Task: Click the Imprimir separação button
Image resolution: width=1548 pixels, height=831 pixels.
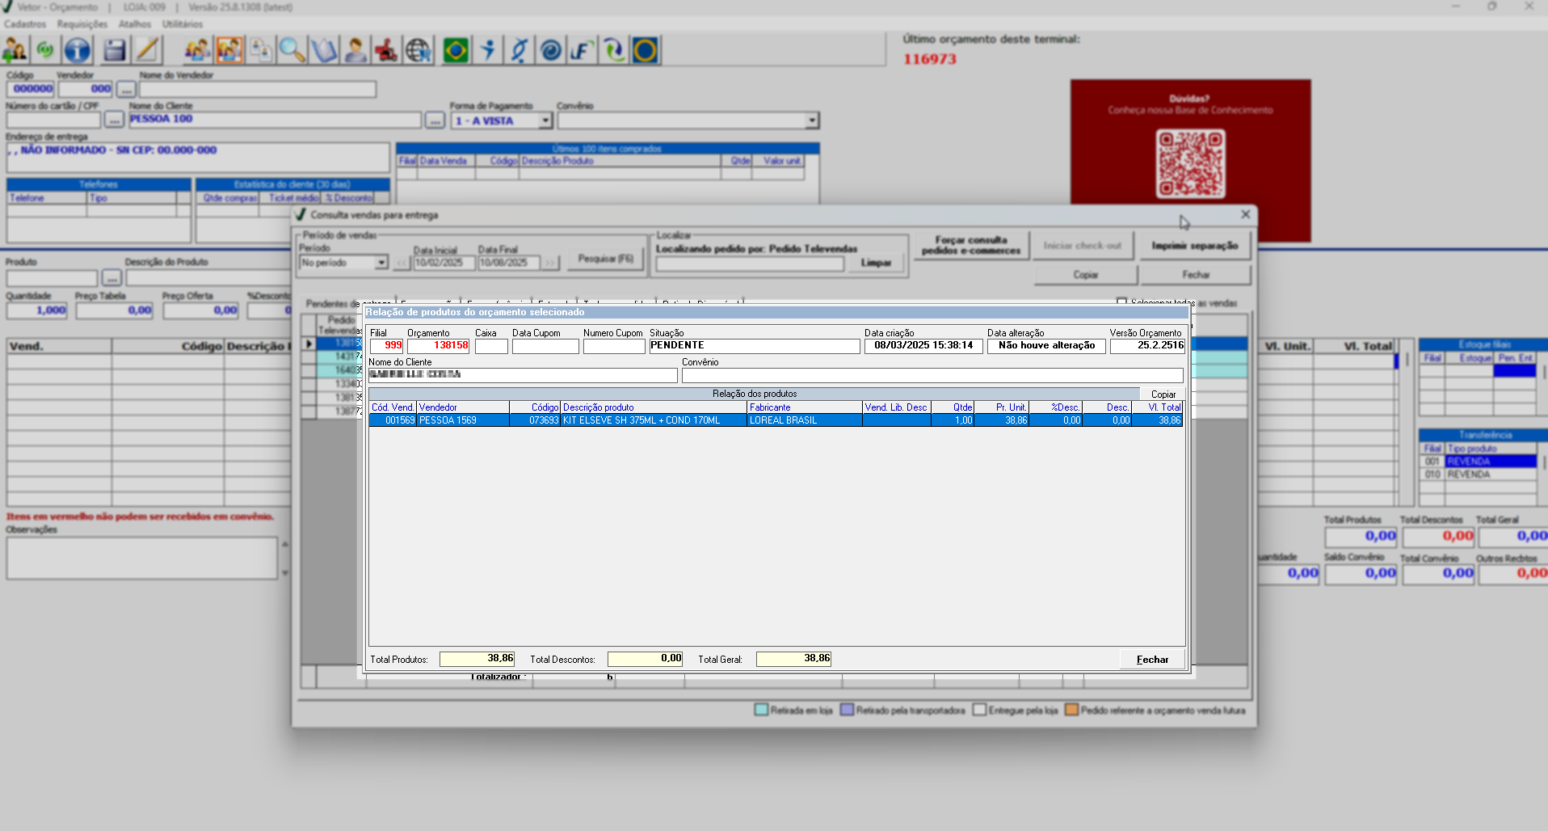Action: click(x=1195, y=246)
